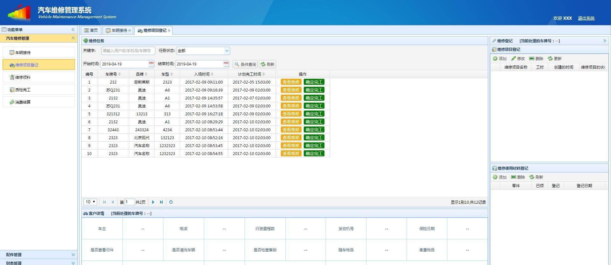The width and height of the screenshot is (611, 265).
Task: Click 确定完工 for row 5
Action: (314, 114)
